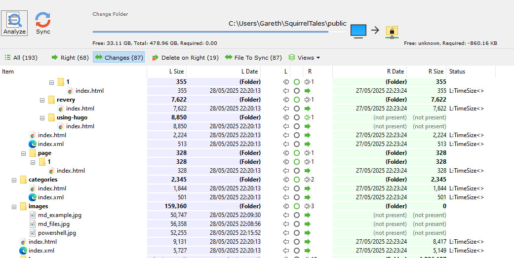Click double-left arrow on images folder row

coord(286,206)
